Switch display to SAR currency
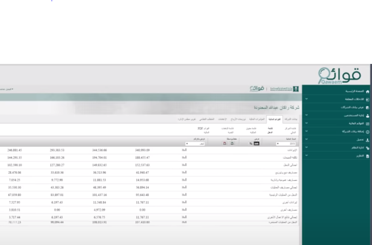The image size is (372, 245). [257, 144]
